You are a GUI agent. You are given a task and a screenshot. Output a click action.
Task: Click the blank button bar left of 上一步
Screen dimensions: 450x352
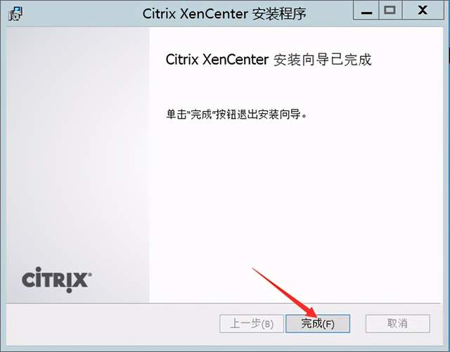(x=112, y=324)
